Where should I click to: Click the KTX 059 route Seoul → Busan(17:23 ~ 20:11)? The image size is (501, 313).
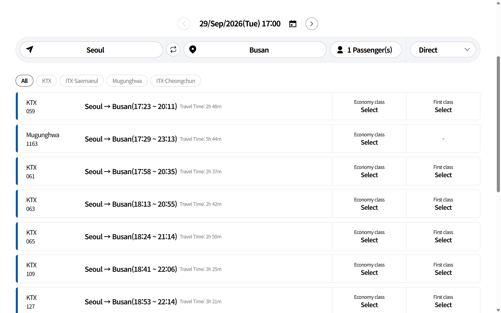[131, 107]
